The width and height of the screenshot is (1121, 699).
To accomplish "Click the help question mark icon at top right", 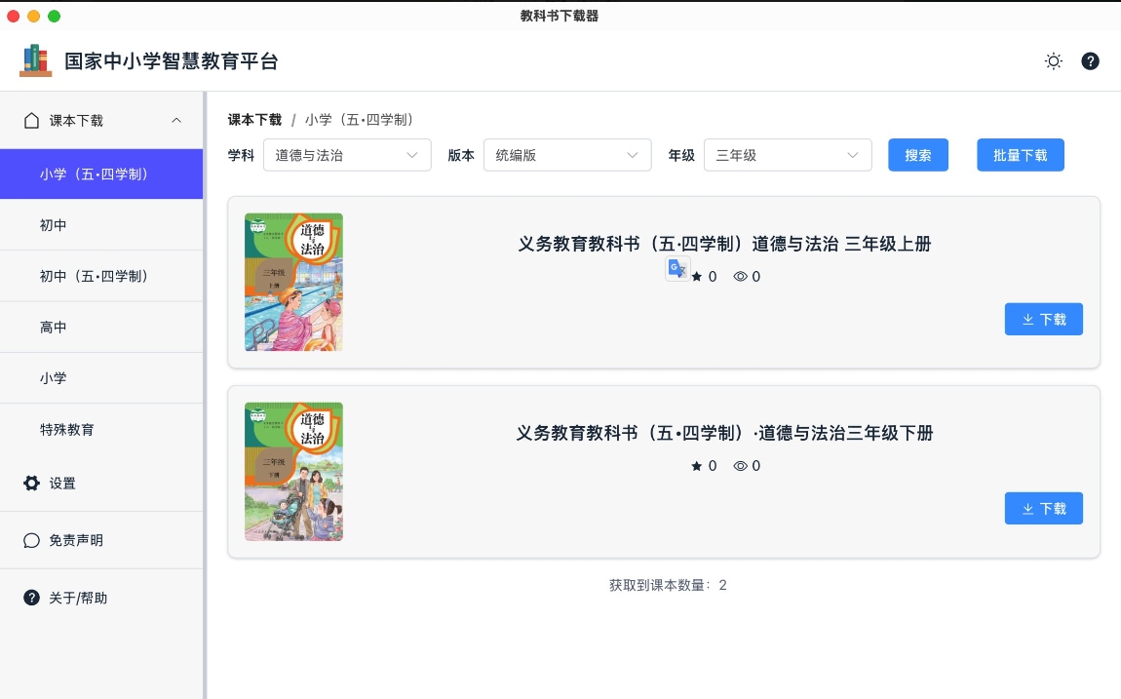I will (1090, 60).
